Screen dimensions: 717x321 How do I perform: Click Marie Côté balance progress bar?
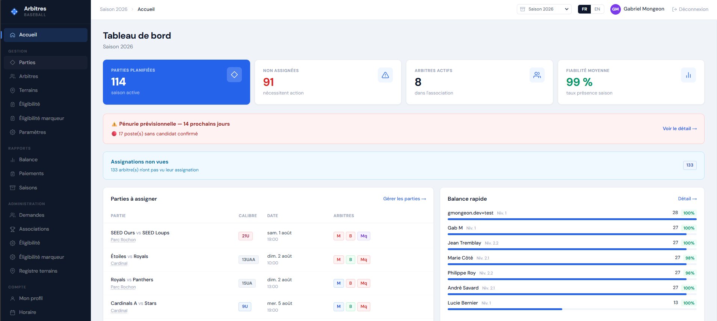tap(572, 264)
